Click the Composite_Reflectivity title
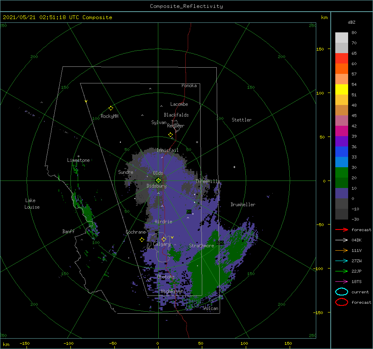The image size is (373, 349). (x=186, y=6)
